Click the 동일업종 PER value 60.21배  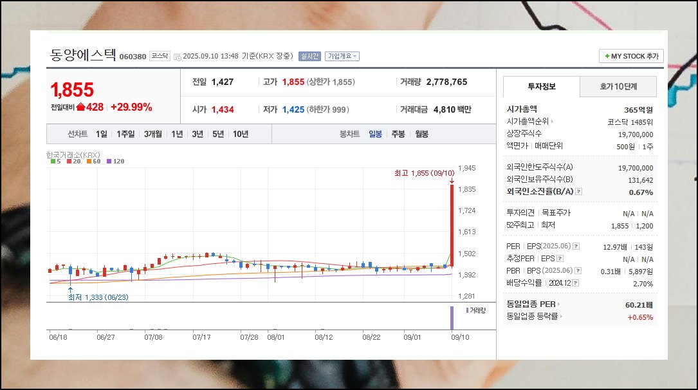pyautogui.click(x=639, y=305)
